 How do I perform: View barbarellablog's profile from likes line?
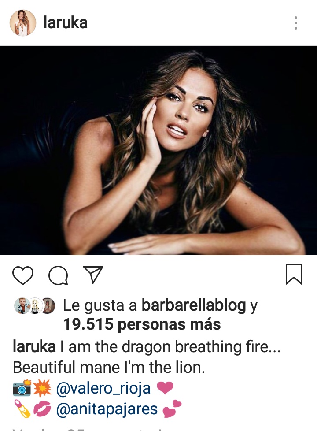click(194, 305)
